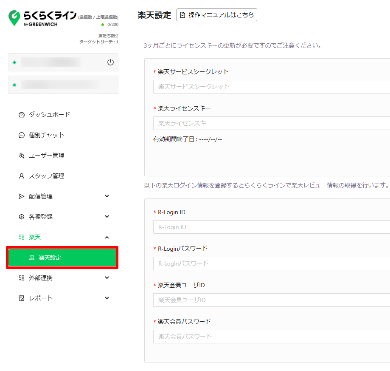Click the cube icon for 各種登録
Image resolution: width=390 pixels, height=371 pixels.
[x=22, y=217]
